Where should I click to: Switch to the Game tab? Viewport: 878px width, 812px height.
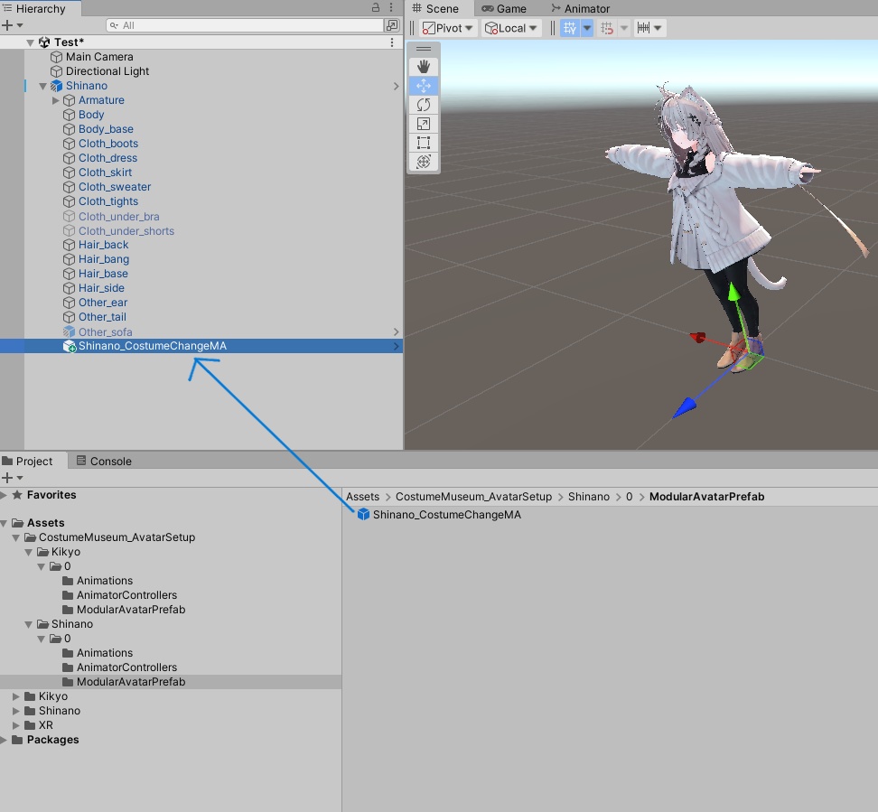pos(504,8)
